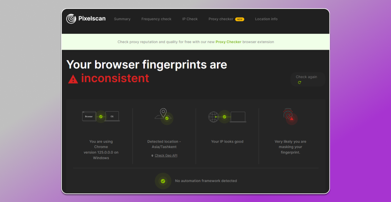The width and height of the screenshot is (391, 202).
Task: Open the Summary tab
Action: [x=122, y=19]
